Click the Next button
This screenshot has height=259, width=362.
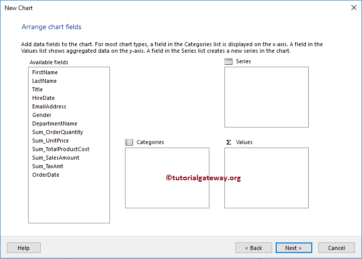click(x=294, y=247)
